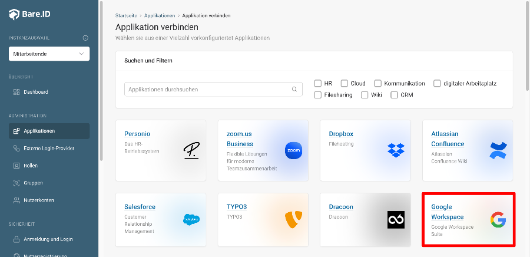Click the Personio logo icon
The image size is (530, 257).
click(191, 151)
